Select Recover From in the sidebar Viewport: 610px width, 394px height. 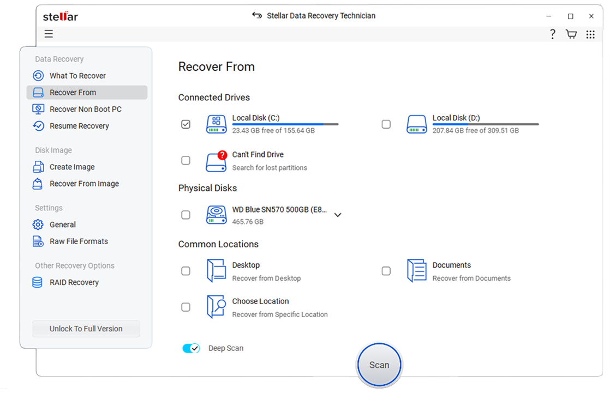tap(87, 93)
